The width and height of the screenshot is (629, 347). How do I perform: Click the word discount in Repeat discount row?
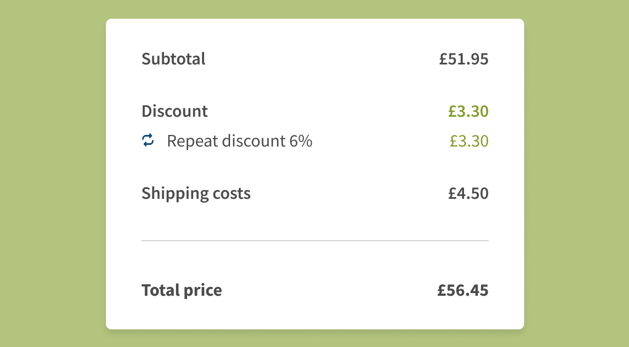point(253,141)
